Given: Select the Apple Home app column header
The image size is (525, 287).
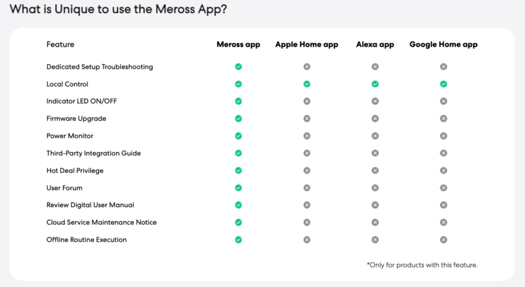Looking at the screenshot, I should coord(306,45).
